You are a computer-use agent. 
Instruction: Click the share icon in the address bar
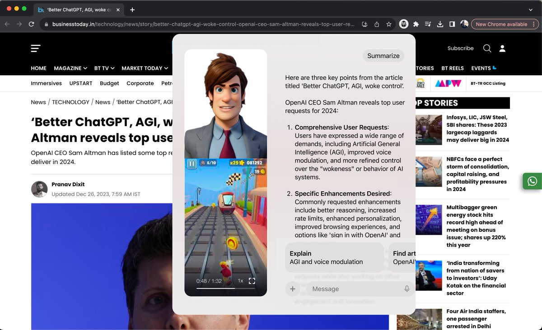tap(377, 24)
